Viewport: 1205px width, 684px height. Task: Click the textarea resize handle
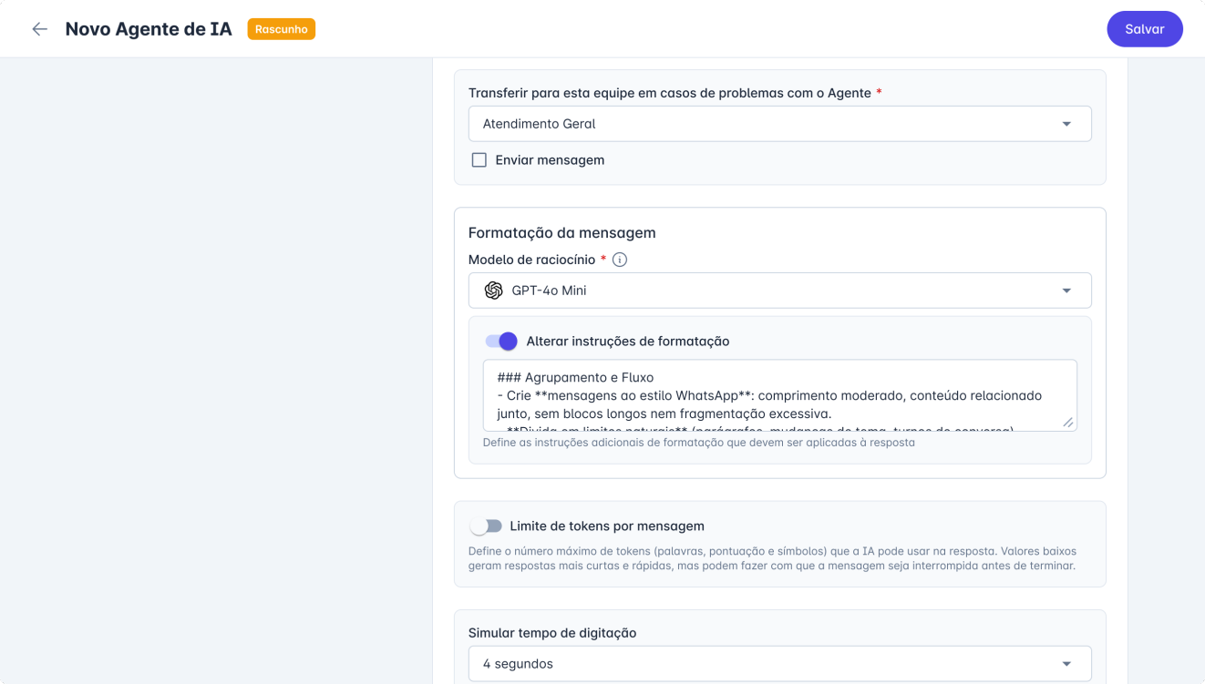tap(1068, 421)
